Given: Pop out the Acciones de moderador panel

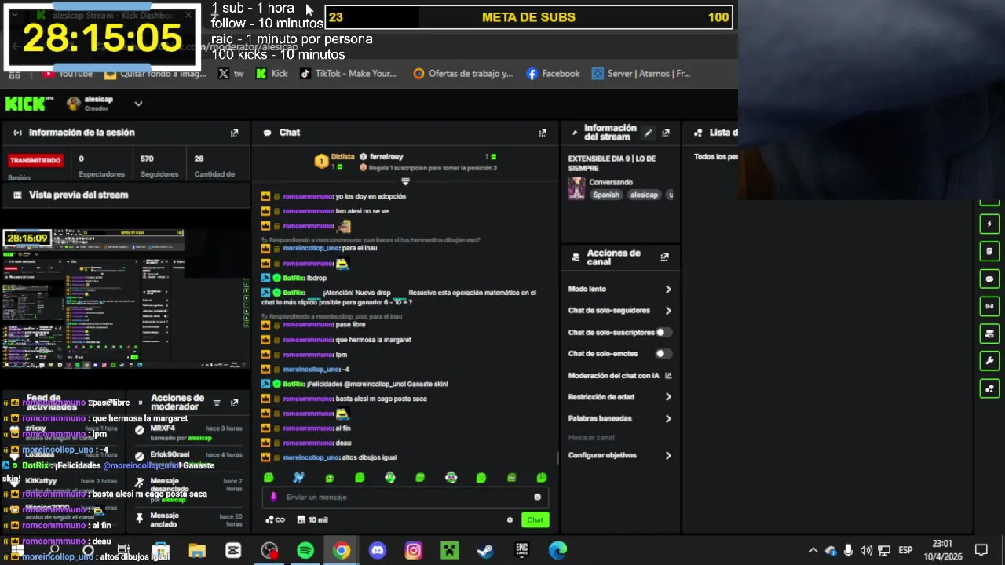Looking at the screenshot, I should point(234,403).
